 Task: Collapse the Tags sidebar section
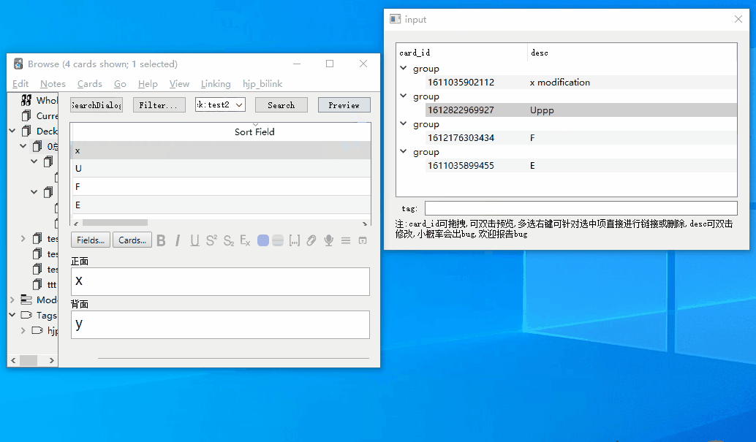12,315
